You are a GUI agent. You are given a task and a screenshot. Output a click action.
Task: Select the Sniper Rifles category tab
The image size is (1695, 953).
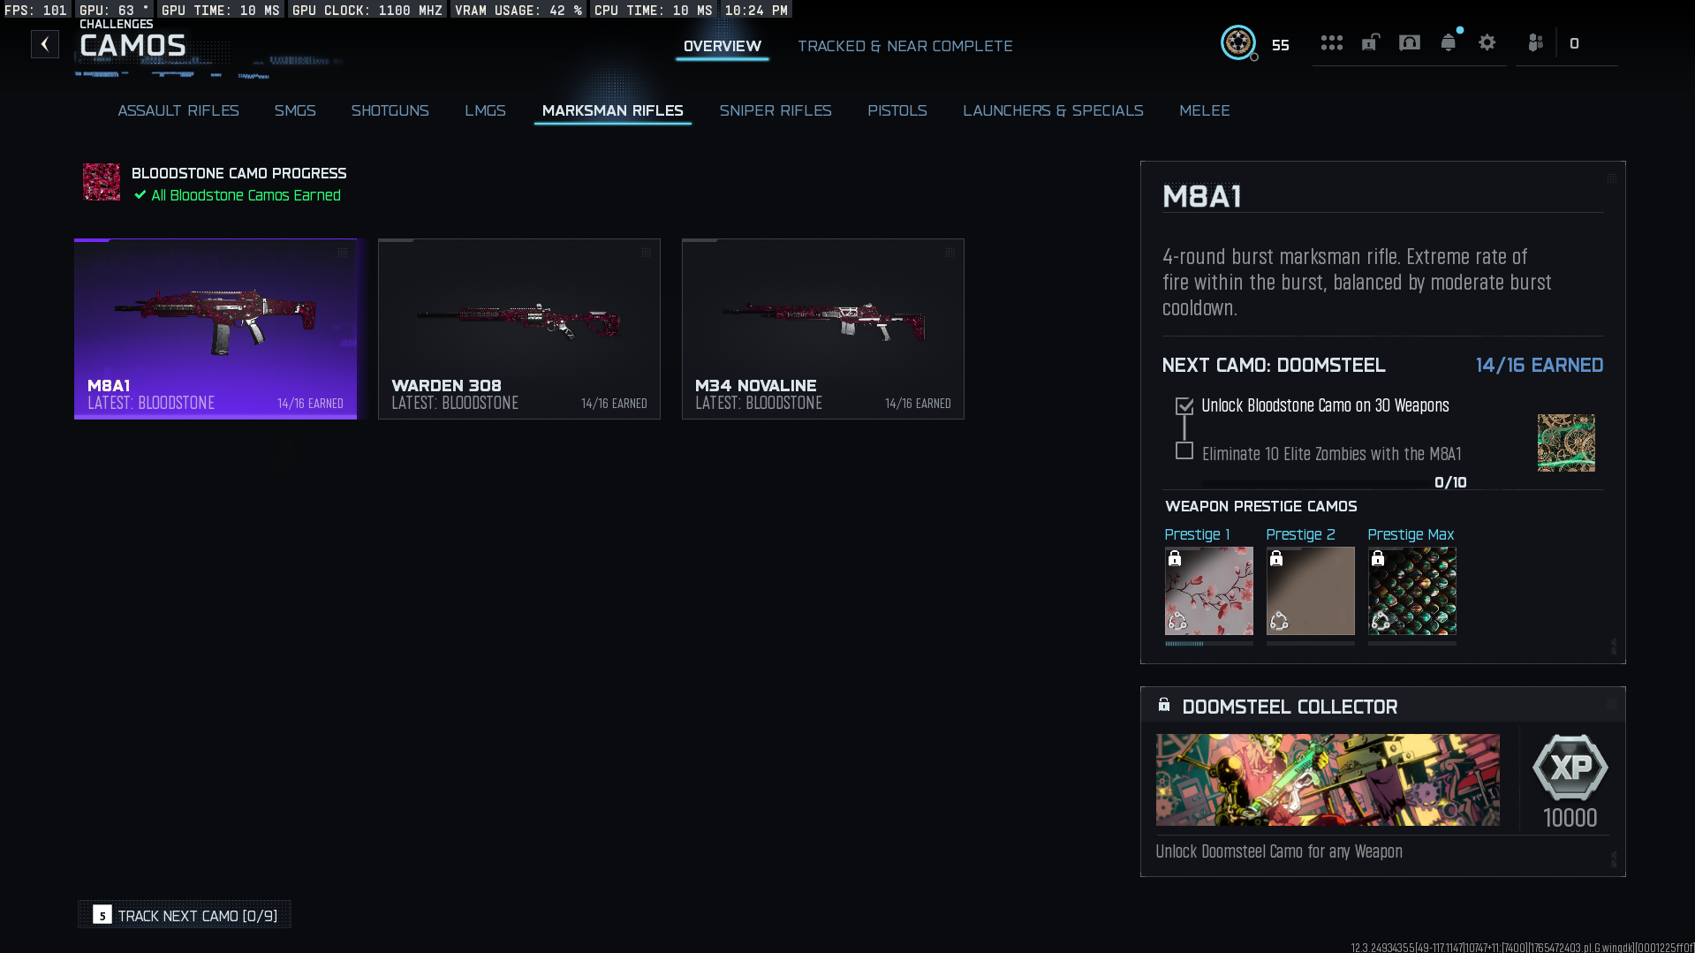click(775, 110)
